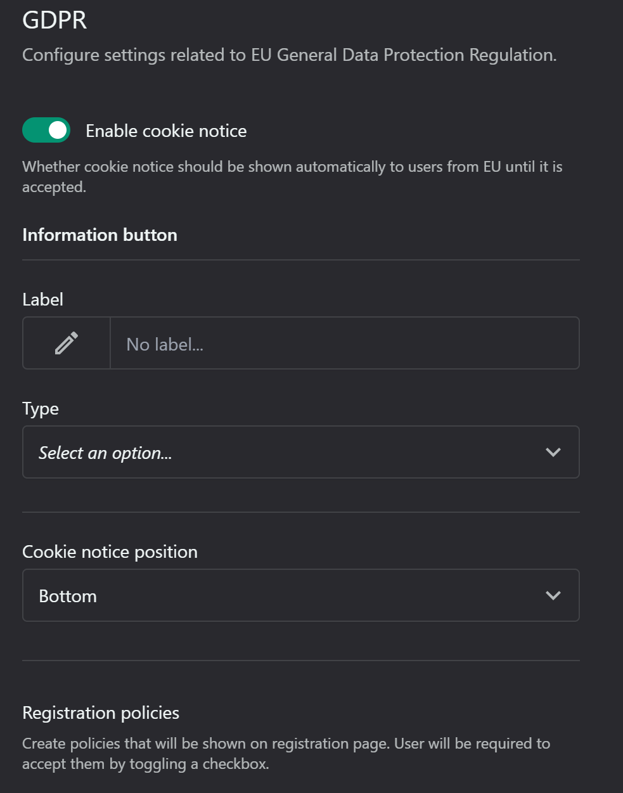Screen dimensions: 623x793
Task: Open the Type dropdown menu
Action: [x=301, y=452]
